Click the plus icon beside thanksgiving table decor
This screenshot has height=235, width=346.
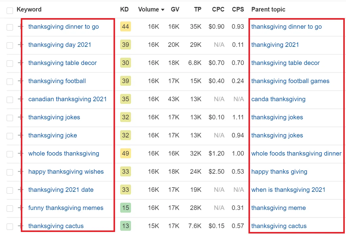(x=20, y=63)
